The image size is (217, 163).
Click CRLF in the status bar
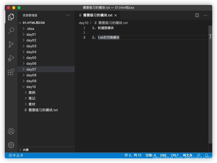tap(175, 155)
